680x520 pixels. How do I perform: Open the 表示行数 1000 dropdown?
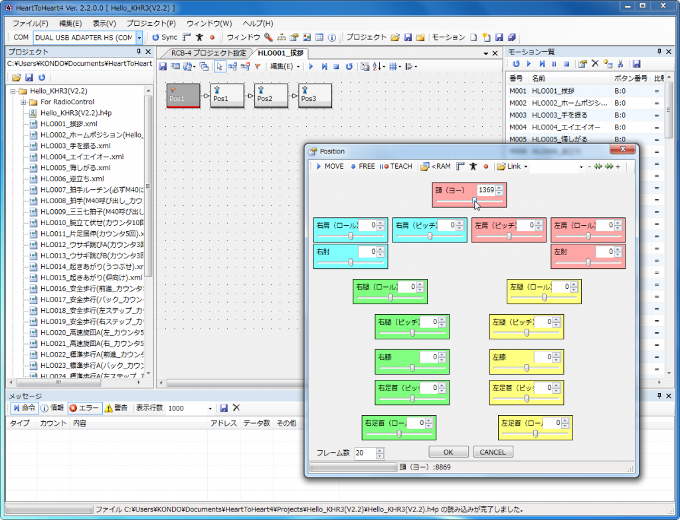click(211, 408)
